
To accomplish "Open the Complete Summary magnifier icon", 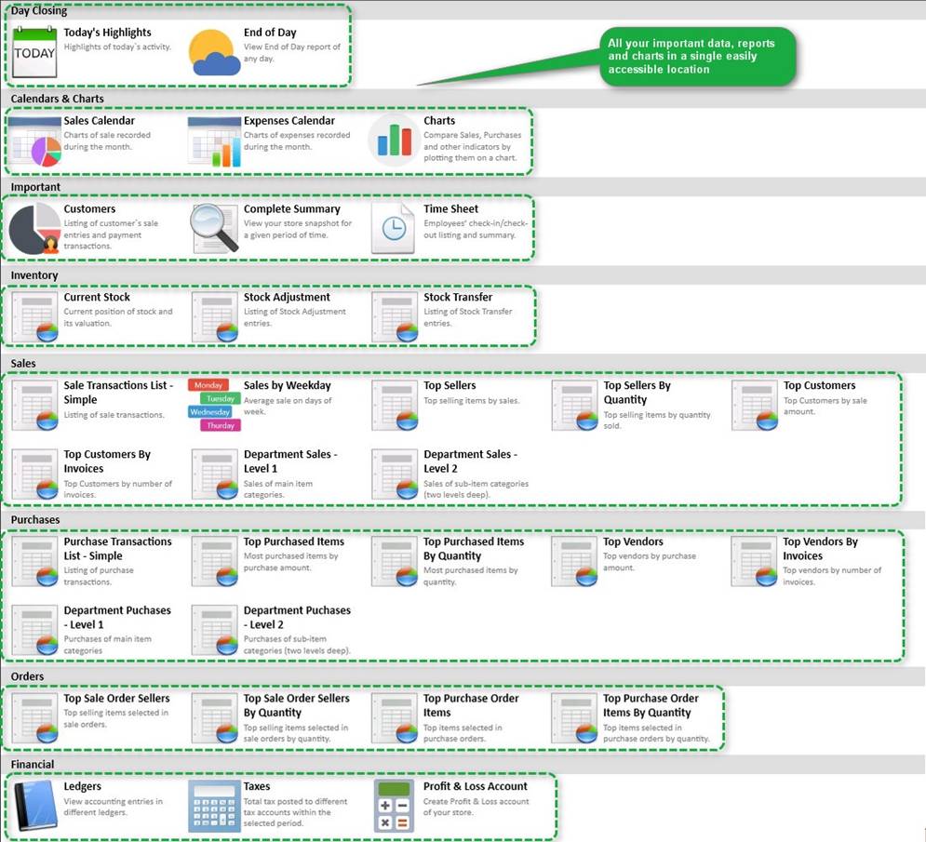I will pos(215,228).
